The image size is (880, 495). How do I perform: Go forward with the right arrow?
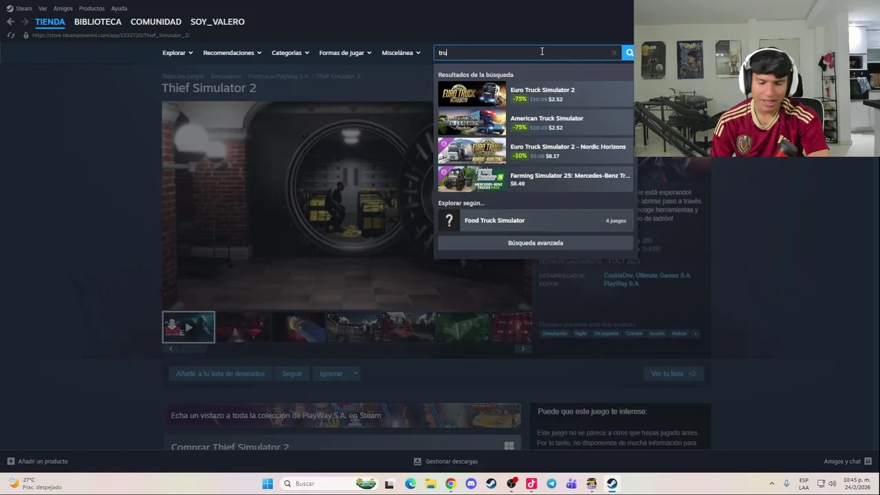[x=25, y=22]
